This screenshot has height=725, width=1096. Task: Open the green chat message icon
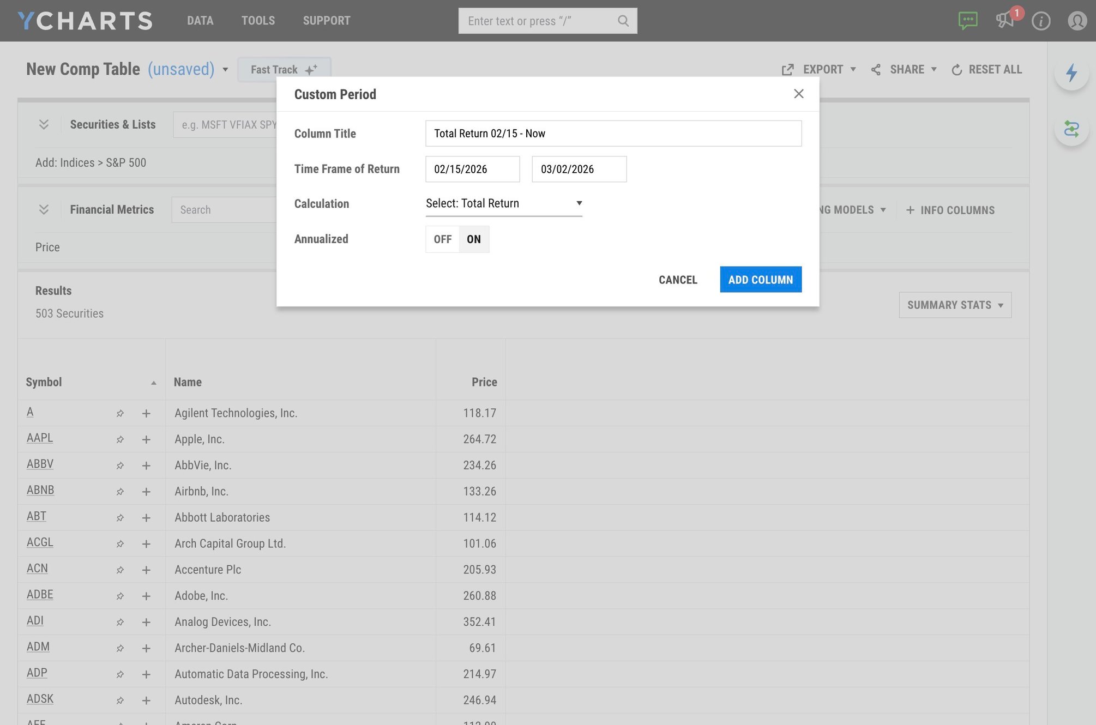[x=967, y=21]
